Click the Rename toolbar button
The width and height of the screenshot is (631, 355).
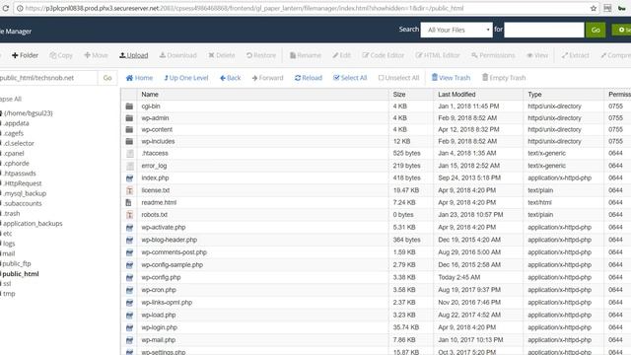pyautogui.click(x=306, y=55)
